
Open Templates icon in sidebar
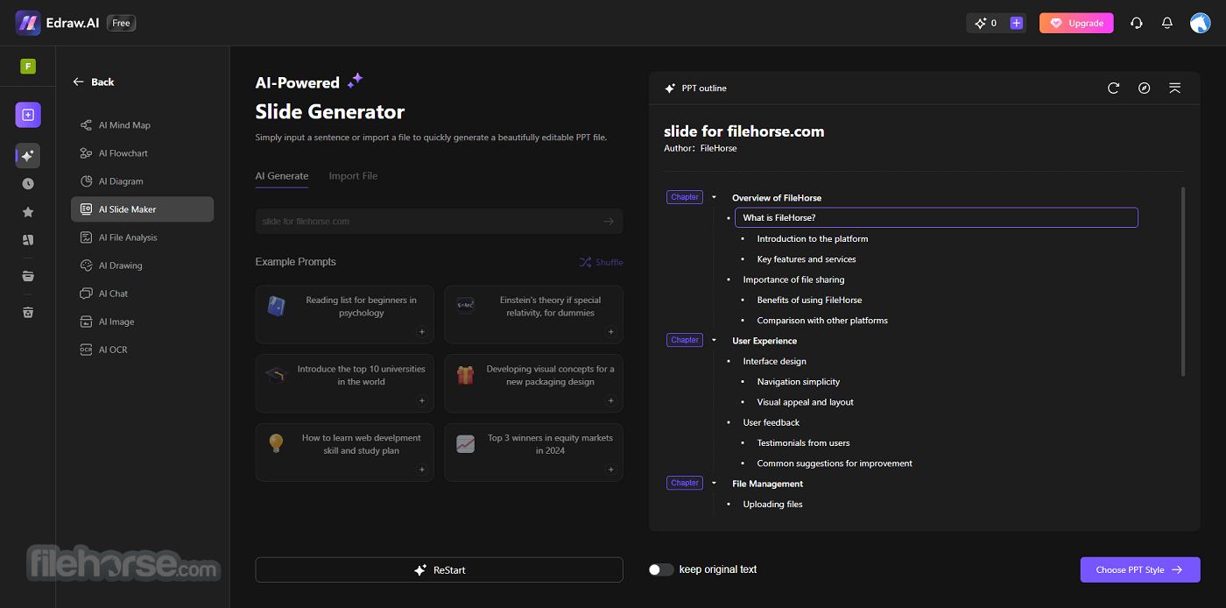tap(28, 240)
